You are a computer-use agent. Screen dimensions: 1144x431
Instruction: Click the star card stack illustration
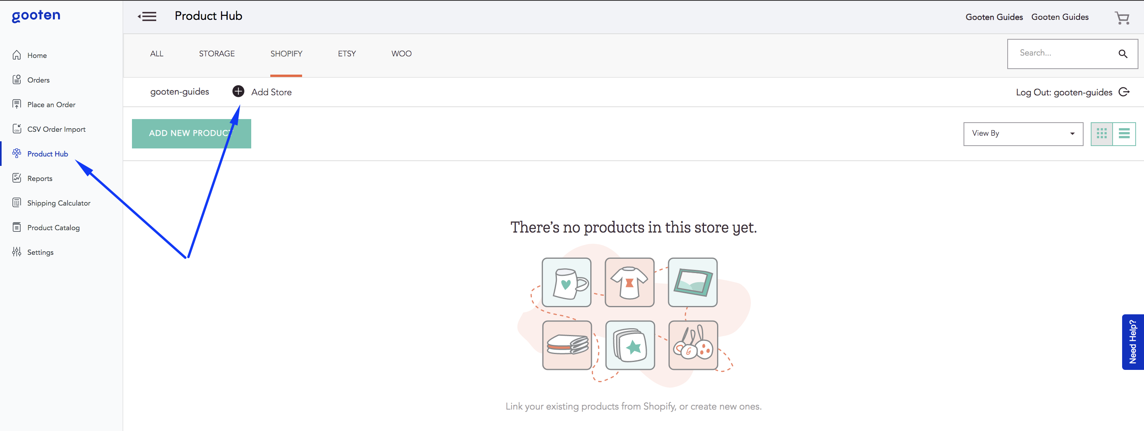point(630,345)
